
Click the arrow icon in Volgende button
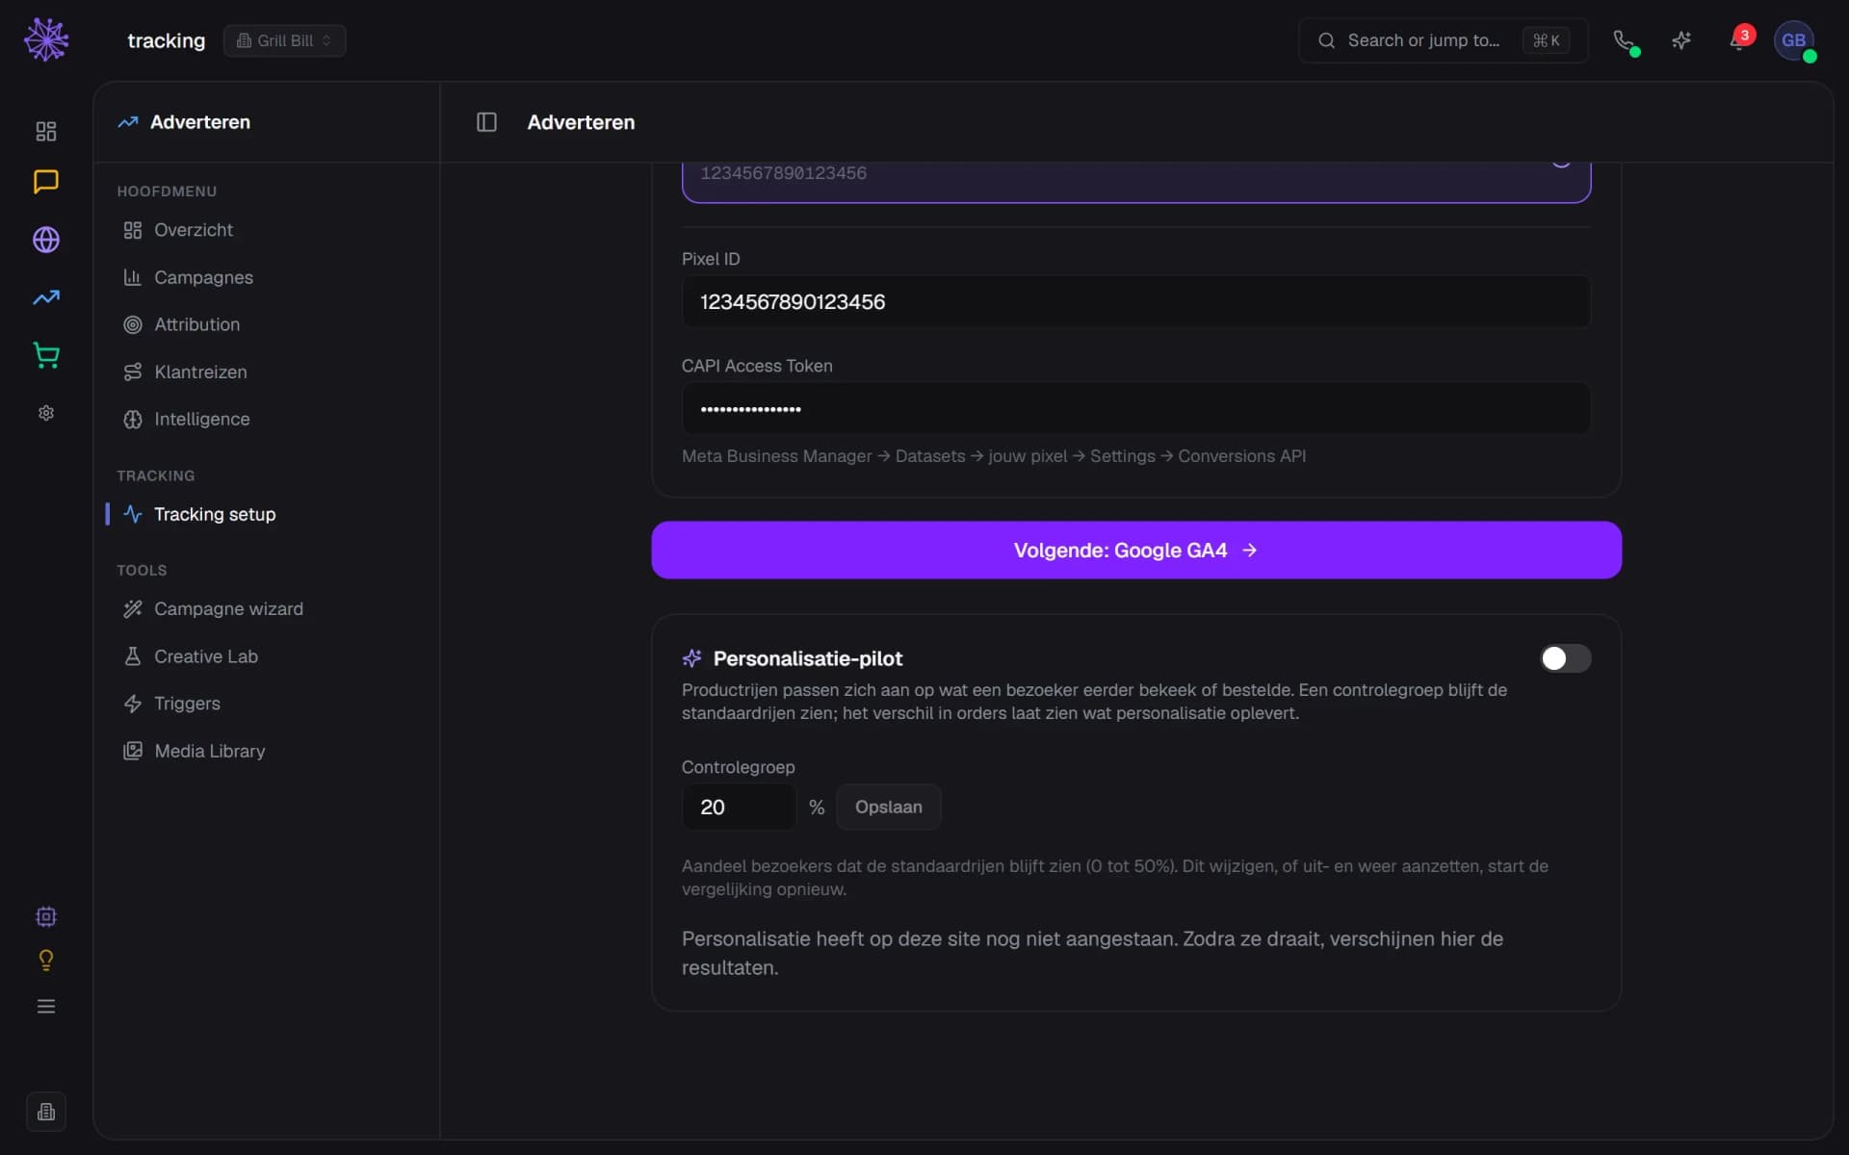[x=1249, y=550]
